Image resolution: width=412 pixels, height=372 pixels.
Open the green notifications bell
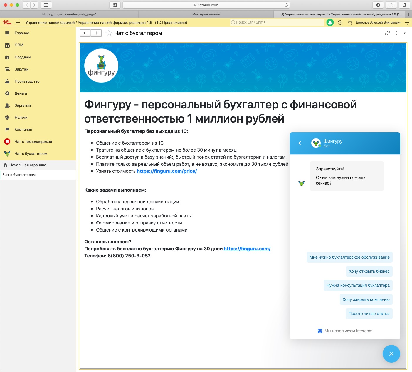(x=330, y=22)
